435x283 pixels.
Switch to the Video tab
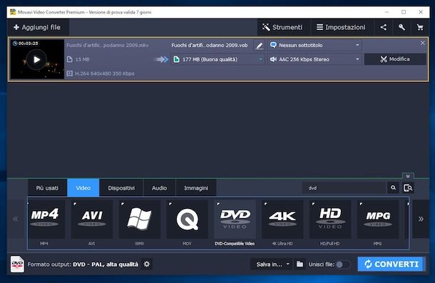(83, 188)
